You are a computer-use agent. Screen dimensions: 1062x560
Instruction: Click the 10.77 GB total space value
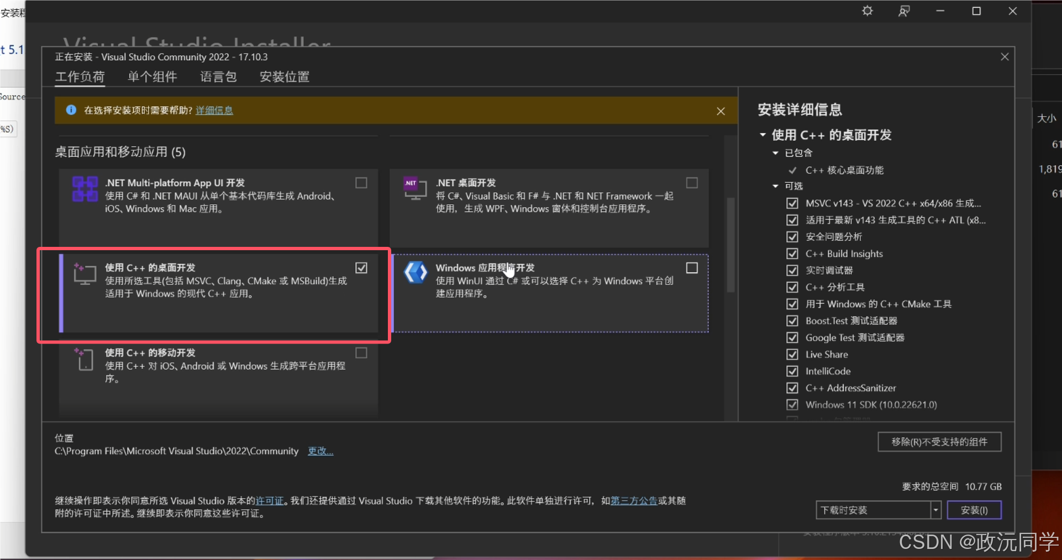tap(984, 487)
